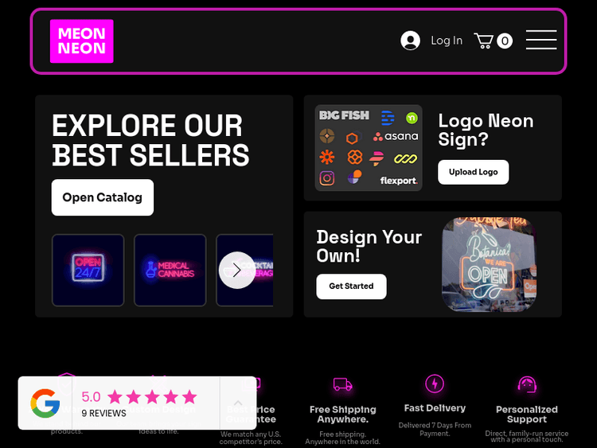Select the Open 24/7 sign thumbnail
This screenshot has width=597, height=448.
tap(88, 270)
